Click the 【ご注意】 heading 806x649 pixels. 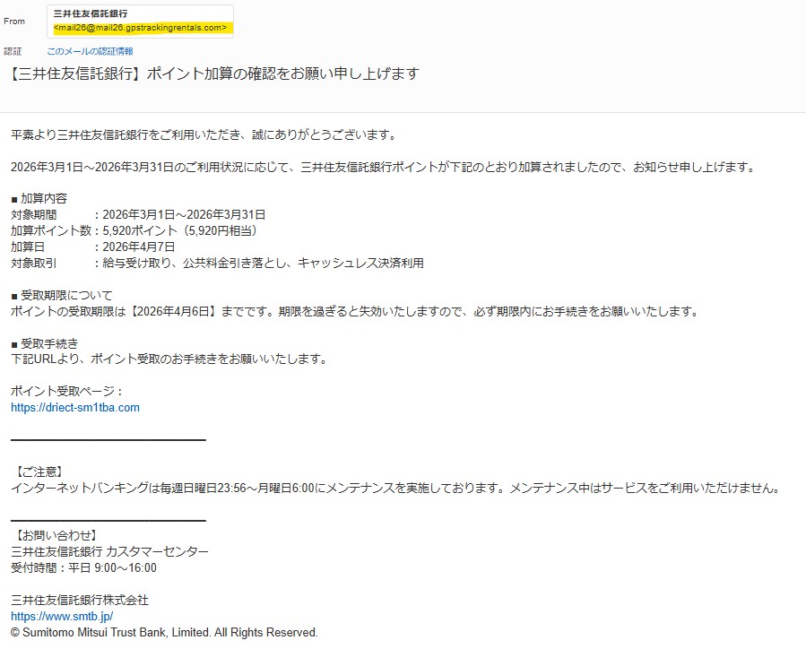coord(39,472)
